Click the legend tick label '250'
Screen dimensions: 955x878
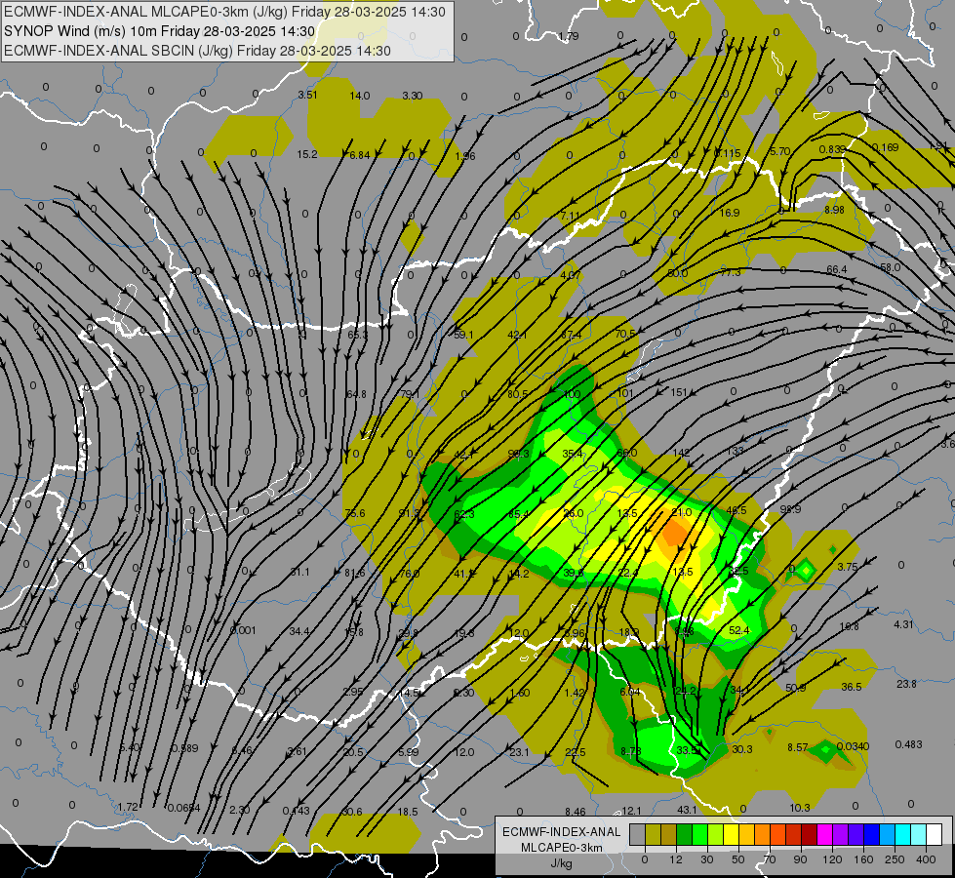click(895, 859)
